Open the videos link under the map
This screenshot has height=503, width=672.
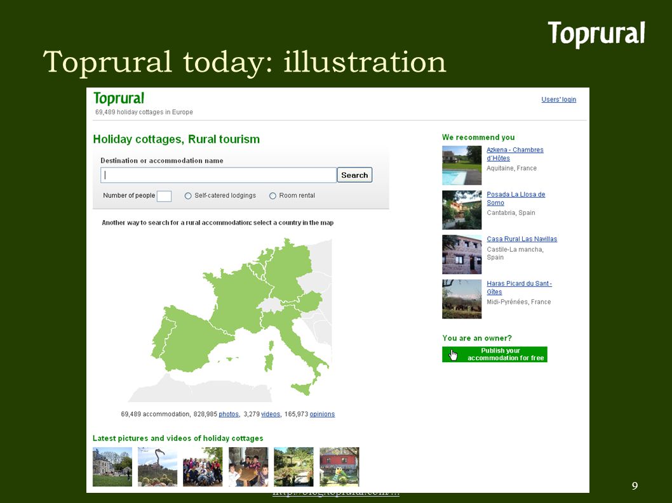click(271, 414)
